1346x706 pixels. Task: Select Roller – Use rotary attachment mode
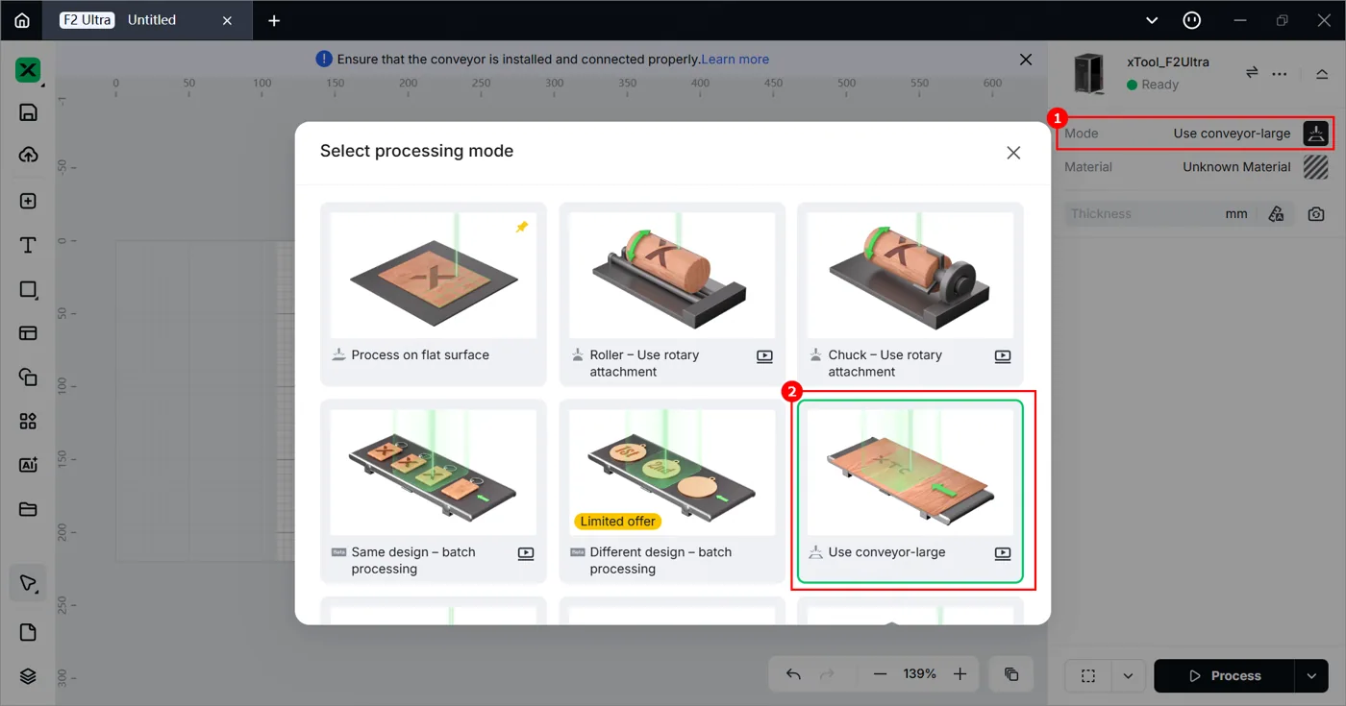click(672, 294)
